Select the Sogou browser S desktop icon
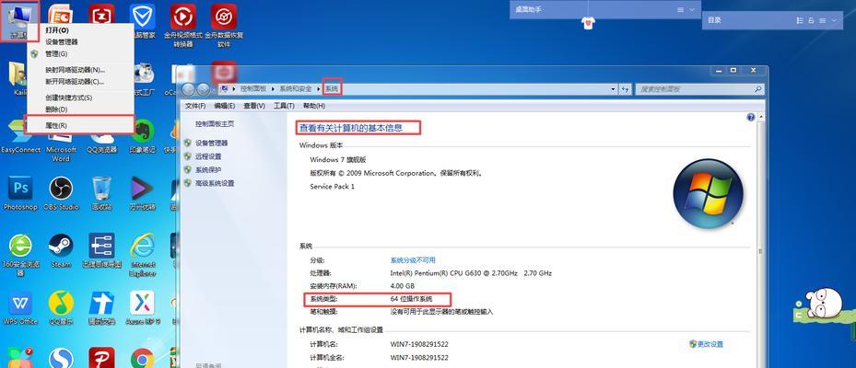Image resolution: width=856 pixels, height=368 pixels. click(61, 358)
